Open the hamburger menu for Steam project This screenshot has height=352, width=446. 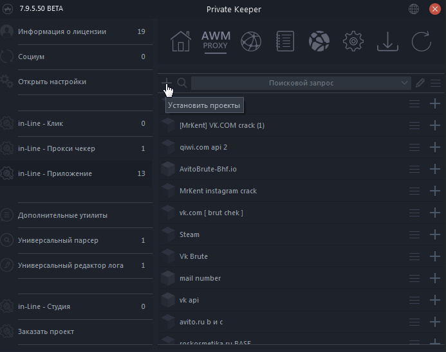pyautogui.click(x=414, y=235)
